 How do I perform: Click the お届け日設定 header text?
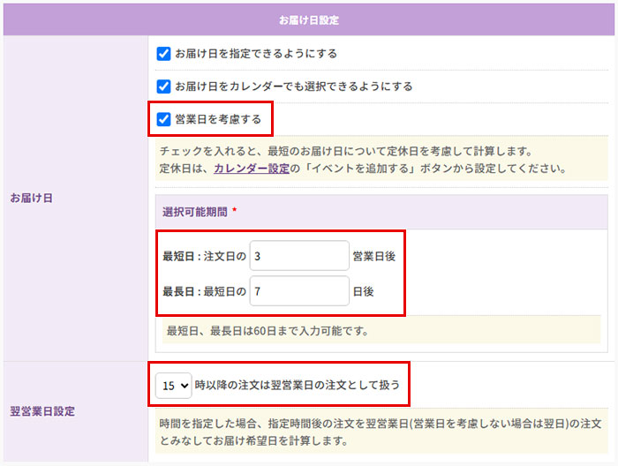tap(309, 20)
